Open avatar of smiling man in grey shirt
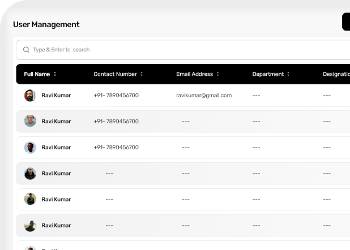 pyautogui.click(x=30, y=121)
